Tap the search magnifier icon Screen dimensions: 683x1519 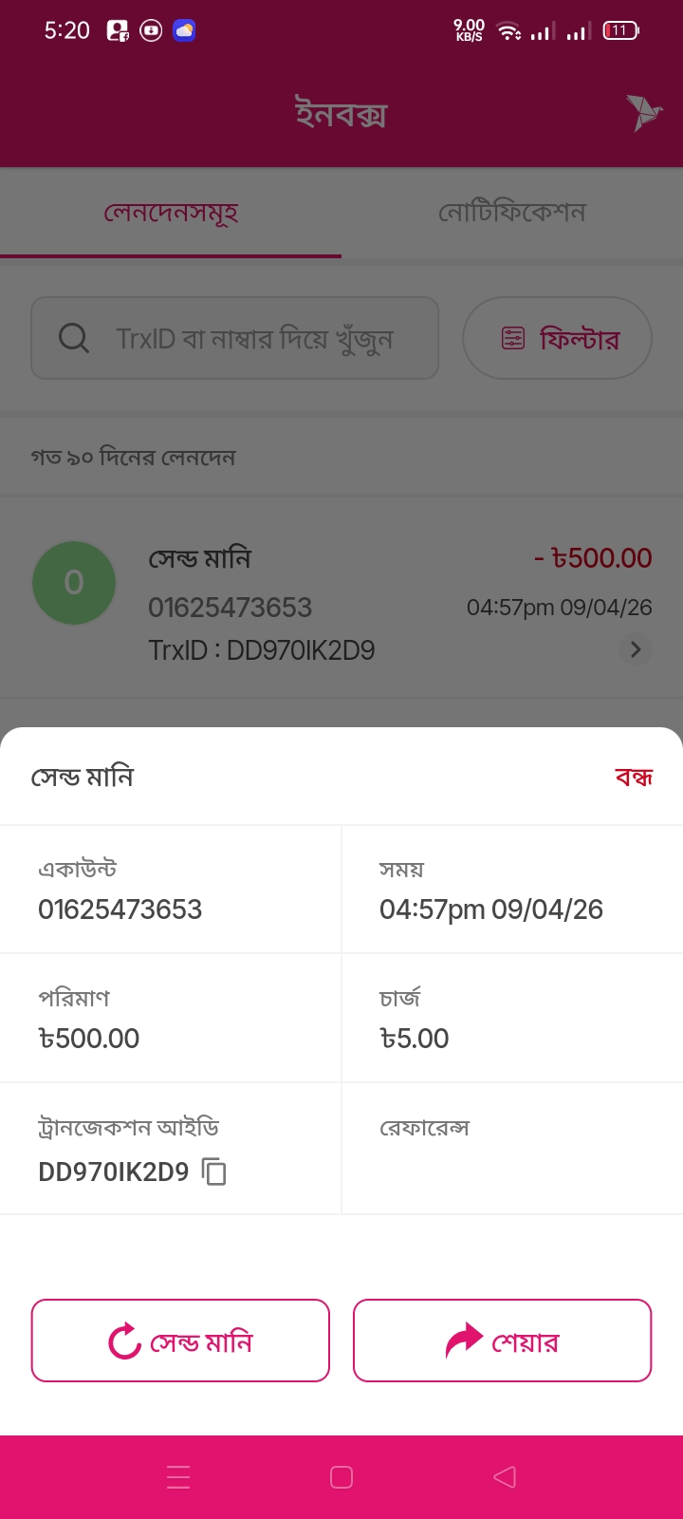(x=73, y=338)
